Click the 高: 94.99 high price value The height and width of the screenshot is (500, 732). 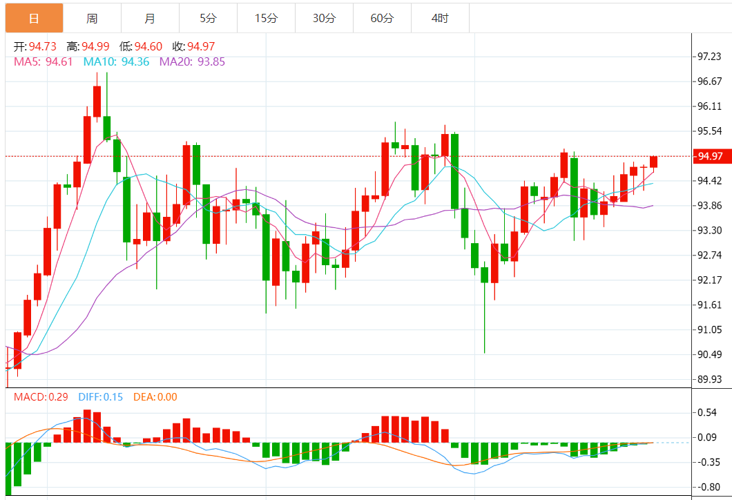(x=88, y=46)
